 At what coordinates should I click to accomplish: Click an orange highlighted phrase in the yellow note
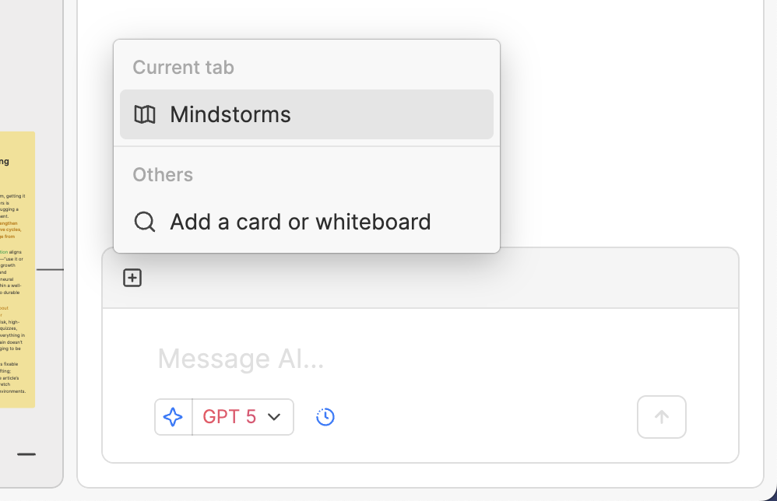click(x=12, y=230)
